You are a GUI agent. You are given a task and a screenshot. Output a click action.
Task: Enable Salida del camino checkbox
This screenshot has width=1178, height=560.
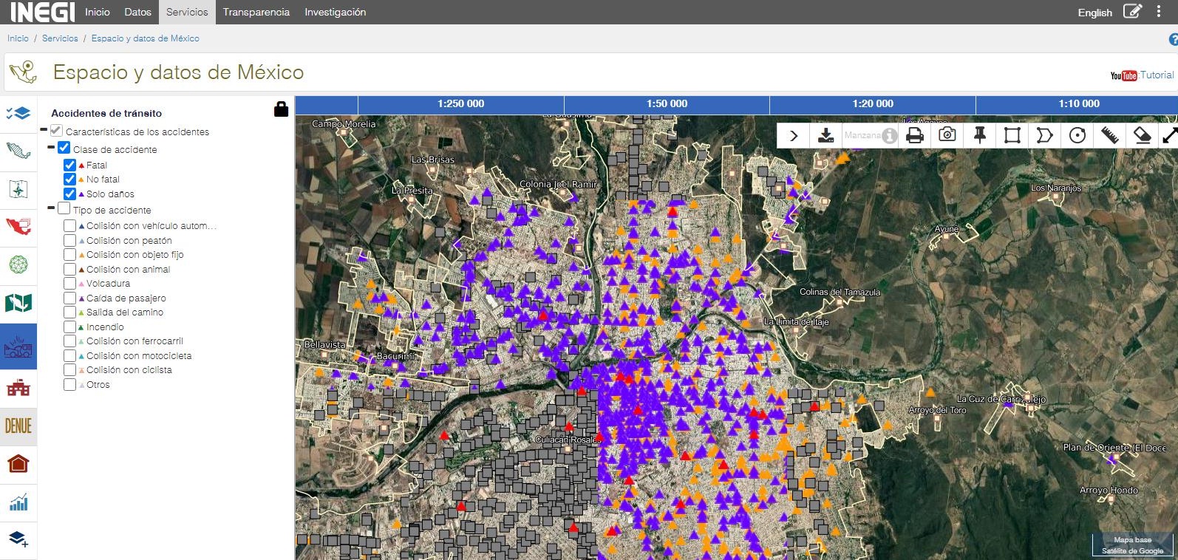(69, 312)
